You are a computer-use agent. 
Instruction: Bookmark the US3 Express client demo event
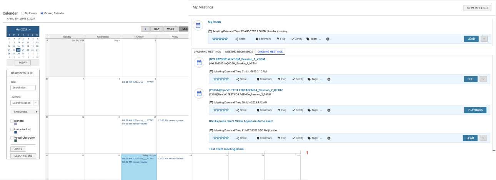point(264,138)
